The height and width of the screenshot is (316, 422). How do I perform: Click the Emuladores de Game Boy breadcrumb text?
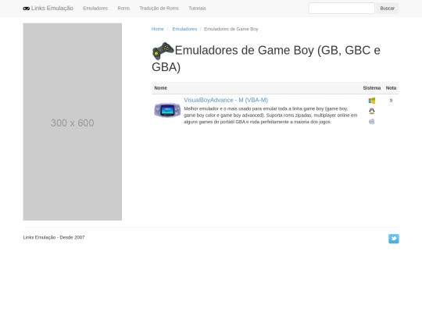[231, 29]
